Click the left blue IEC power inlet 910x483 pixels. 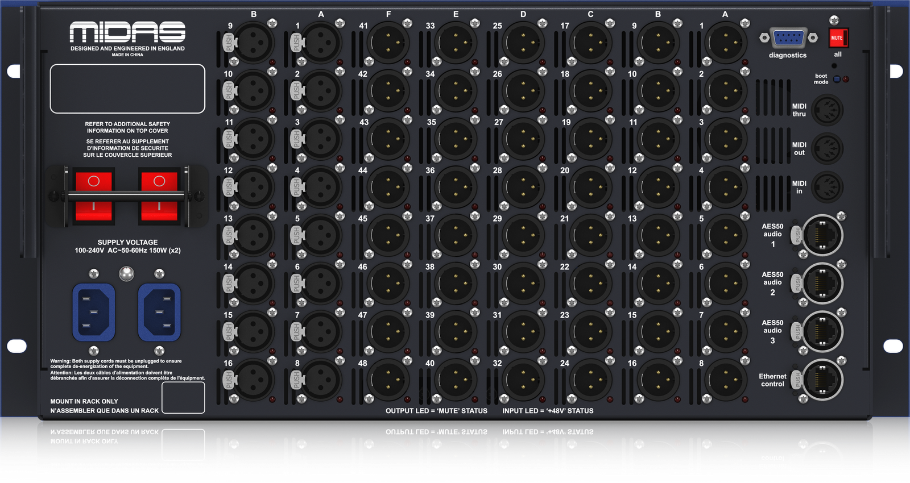point(94,313)
